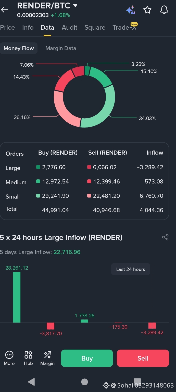Switch to the Info tab
Image resolution: width=176 pixels, height=392 pixels.
coord(28,28)
